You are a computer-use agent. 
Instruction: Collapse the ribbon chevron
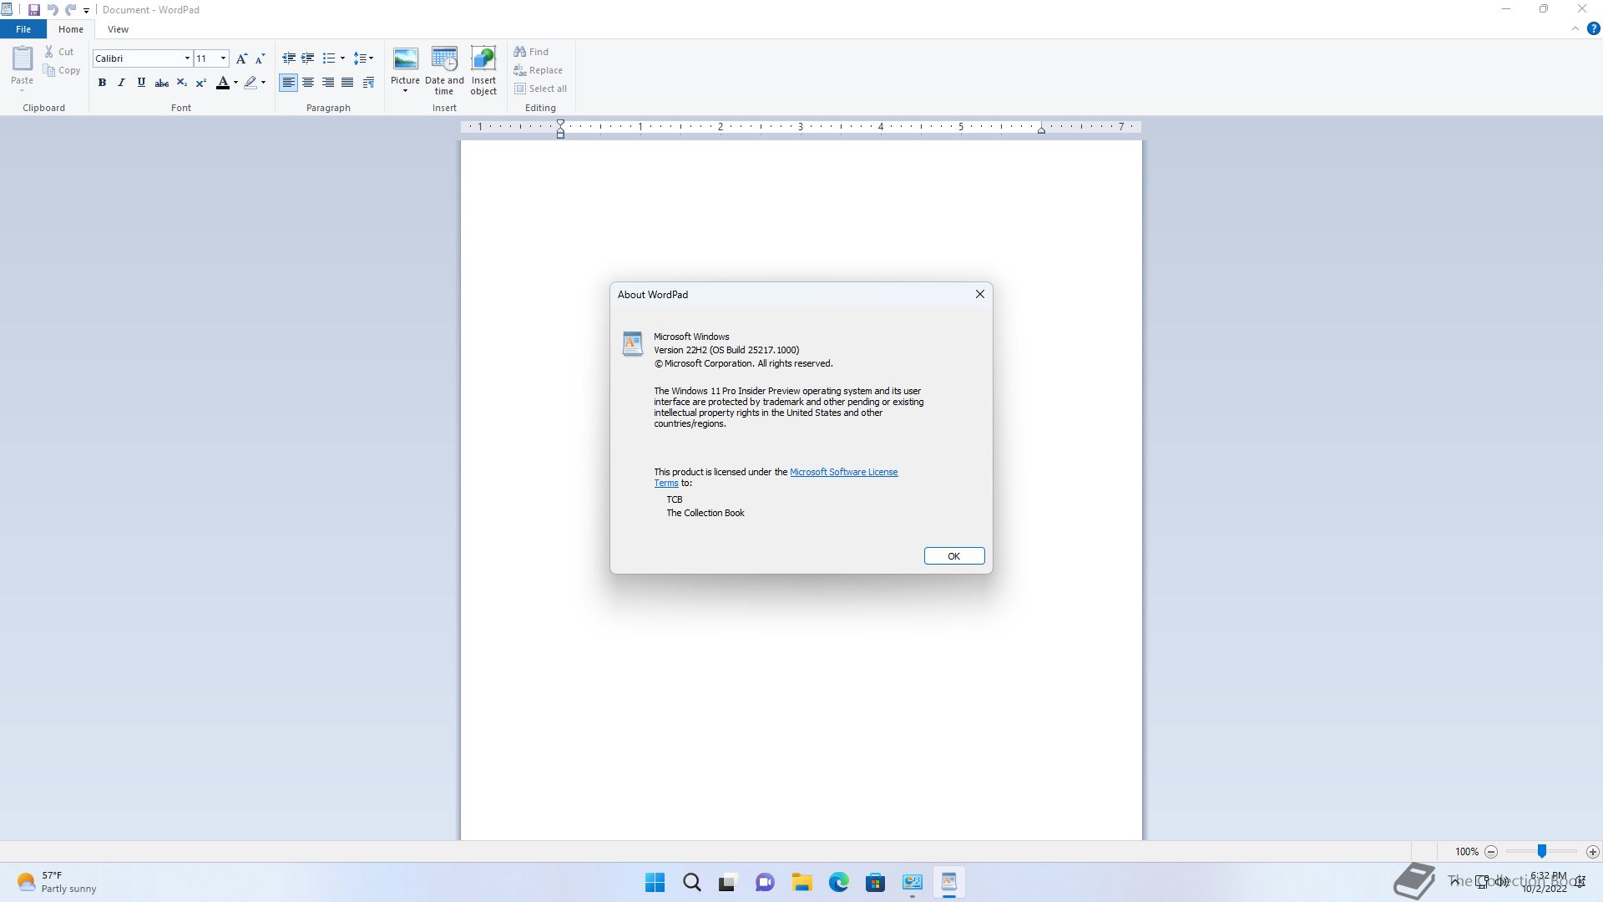pos(1575,28)
